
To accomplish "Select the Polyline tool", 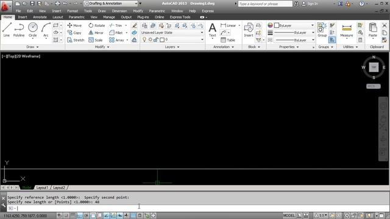I will pyautogui.click(x=19, y=30).
